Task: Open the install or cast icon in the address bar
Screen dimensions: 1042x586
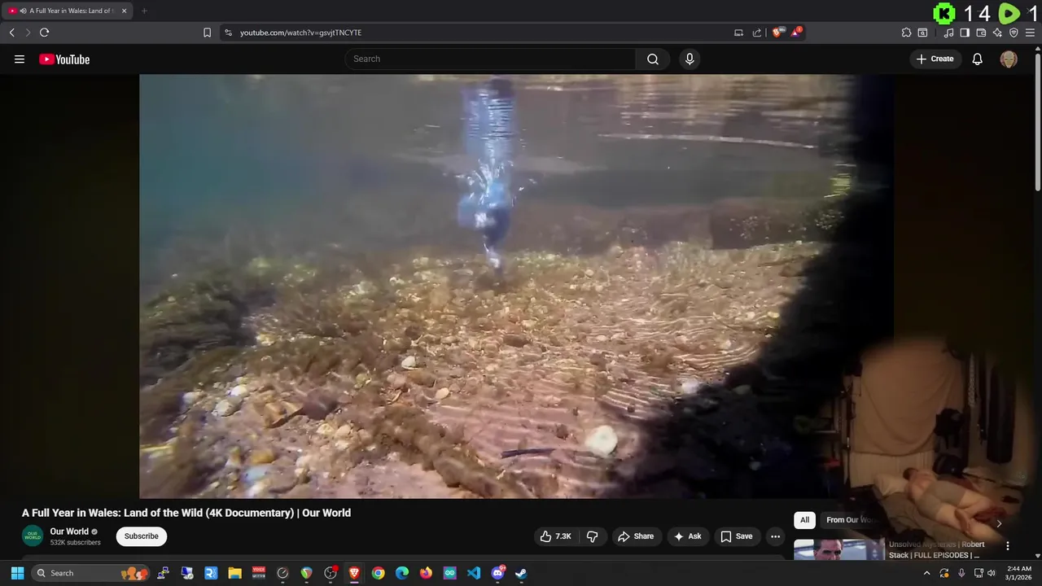Action: point(738,33)
